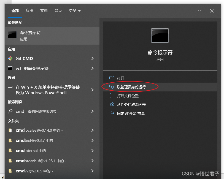The image size is (224, 179).
Task: Select the Git CMD result text
Action: click(24, 59)
